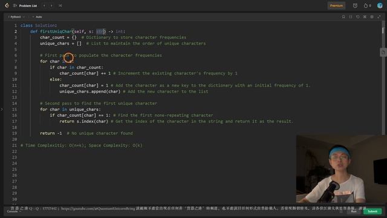Format code with the braces icon
This screenshot has height=218, width=387.
[x=351, y=17]
